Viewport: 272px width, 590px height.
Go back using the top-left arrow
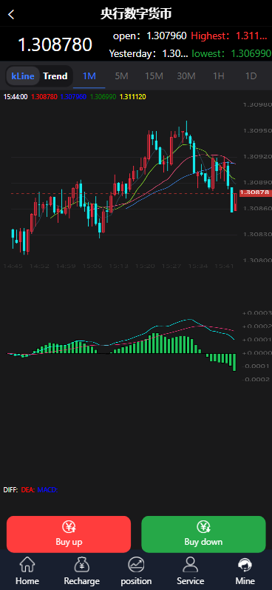11,15
